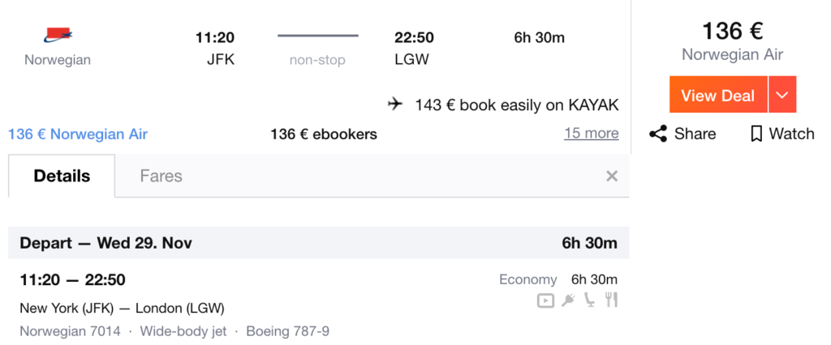The image size is (831, 345).
Task: Open the dropdown arrow next to View Deal
Action: click(782, 95)
